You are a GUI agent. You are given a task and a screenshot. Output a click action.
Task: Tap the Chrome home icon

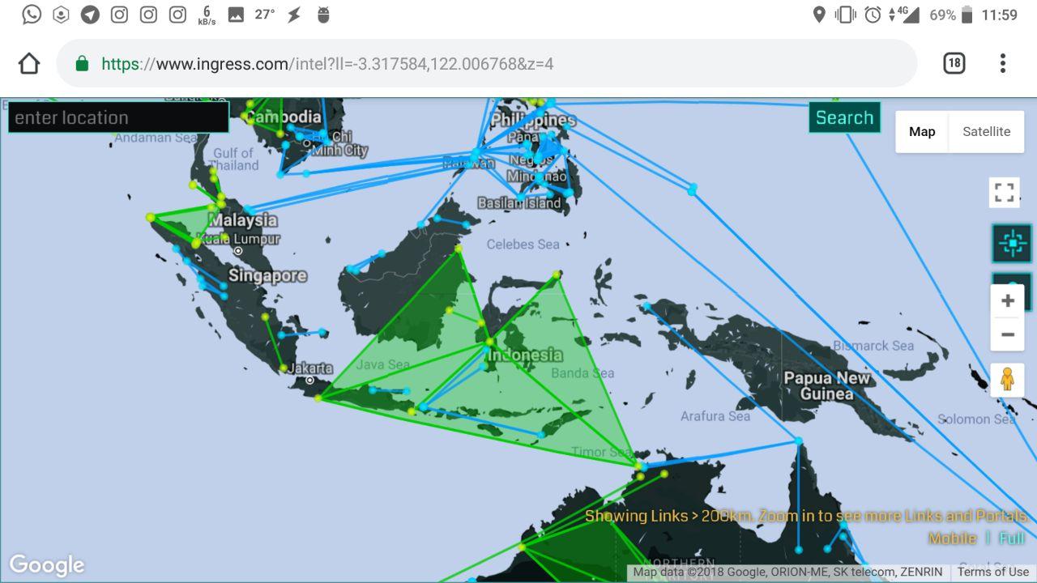tap(29, 63)
